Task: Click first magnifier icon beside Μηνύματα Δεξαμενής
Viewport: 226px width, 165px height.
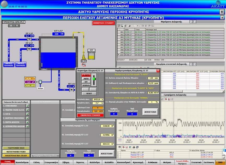Action: [191, 22]
